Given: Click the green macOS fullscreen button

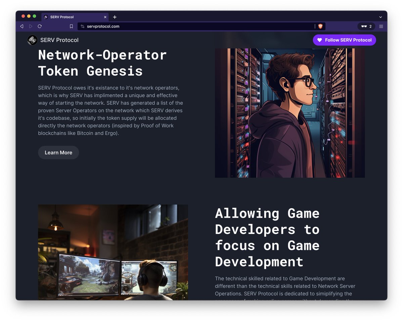Looking at the screenshot, I should 34,16.
